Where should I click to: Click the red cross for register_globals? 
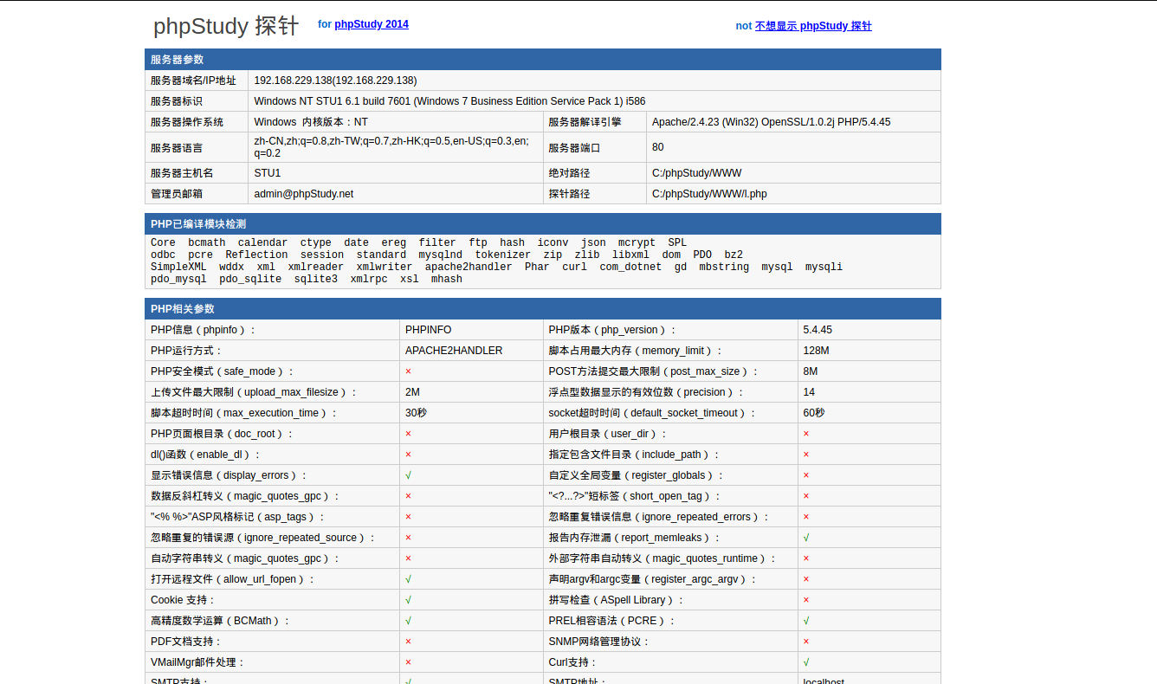click(x=806, y=475)
